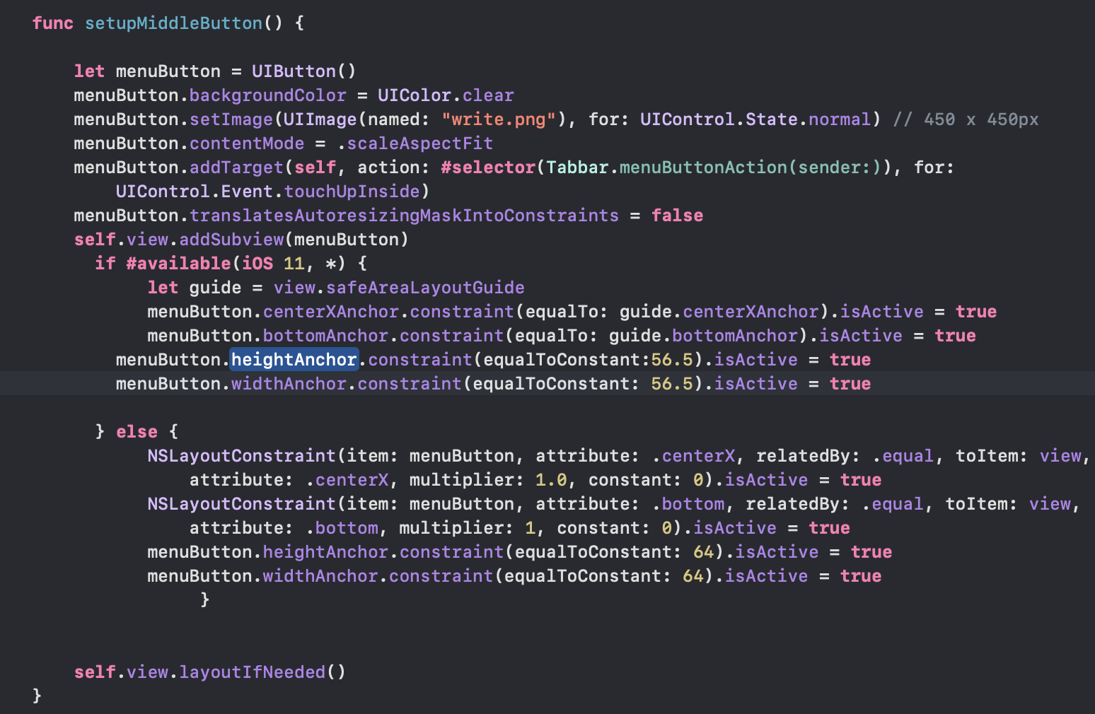The width and height of the screenshot is (1095, 714).
Task: Click the contentMode property
Action: [x=247, y=144]
